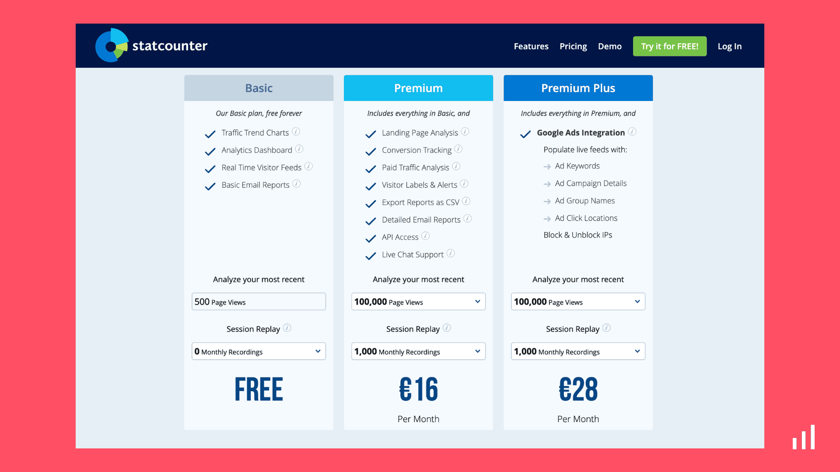Click the info icon next to Landing Page Analysis

[466, 132]
